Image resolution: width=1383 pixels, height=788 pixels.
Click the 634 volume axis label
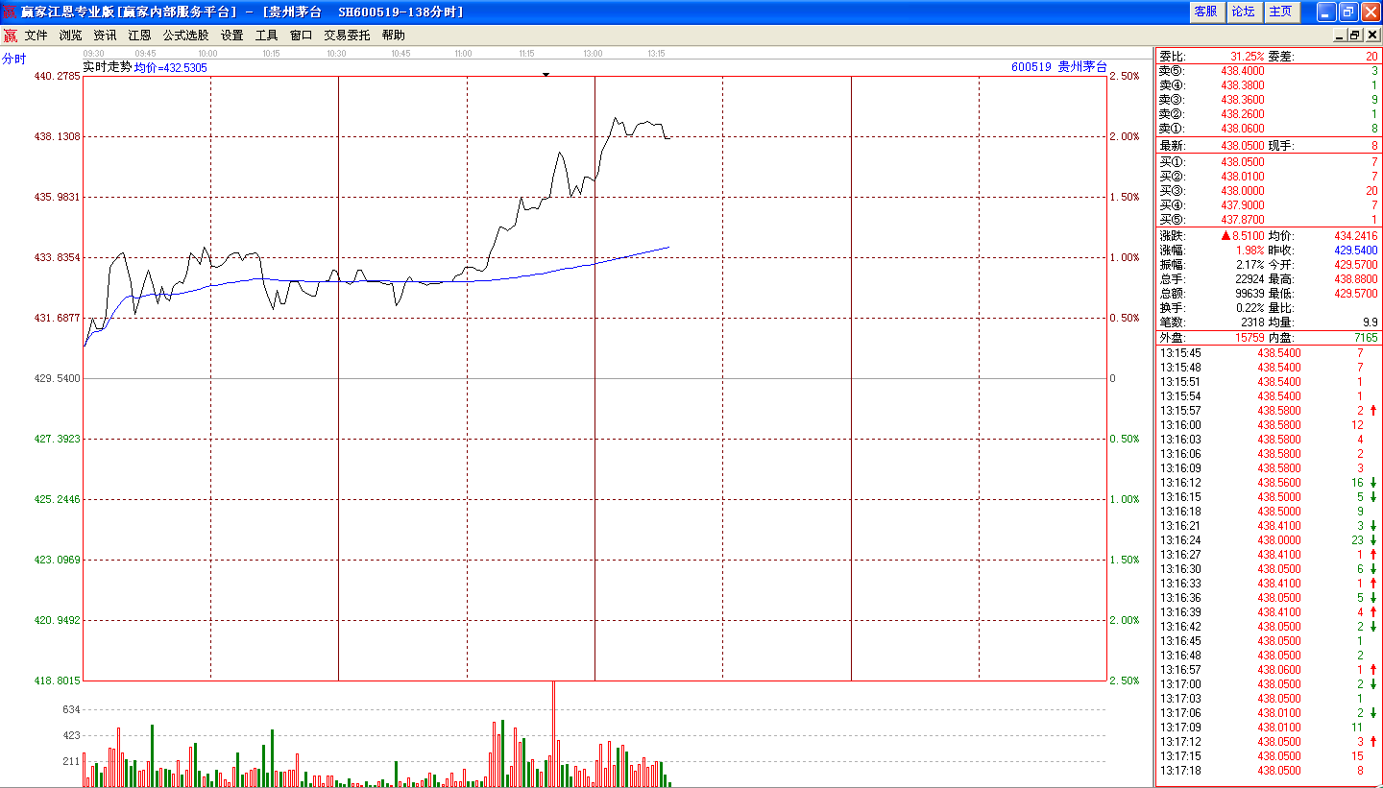pos(71,709)
